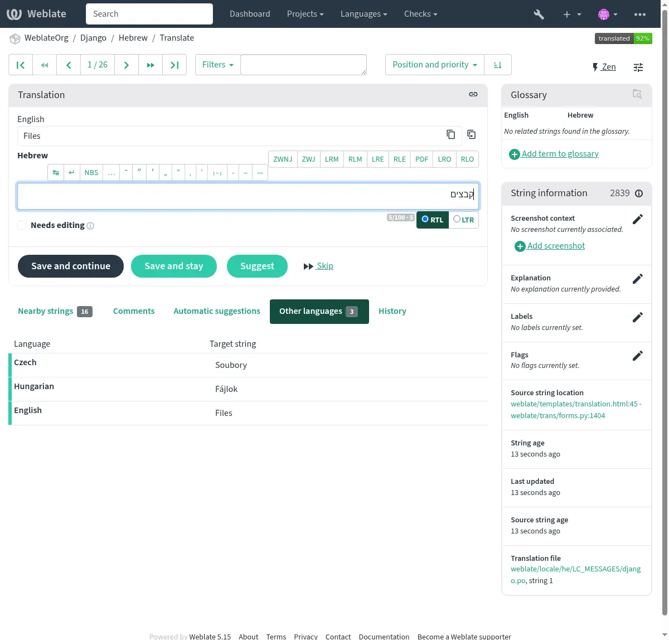Expand the Languages menu
The image size is (669, 640).
click(x=364, y=14)
